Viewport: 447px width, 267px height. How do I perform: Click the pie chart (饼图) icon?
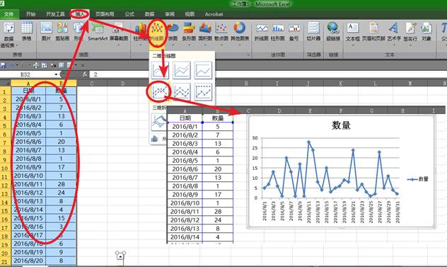coord(173,33)
